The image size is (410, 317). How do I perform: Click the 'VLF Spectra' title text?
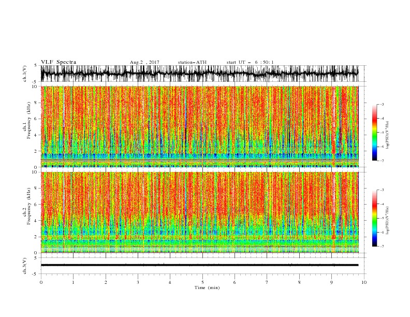(x=58, y=62)
